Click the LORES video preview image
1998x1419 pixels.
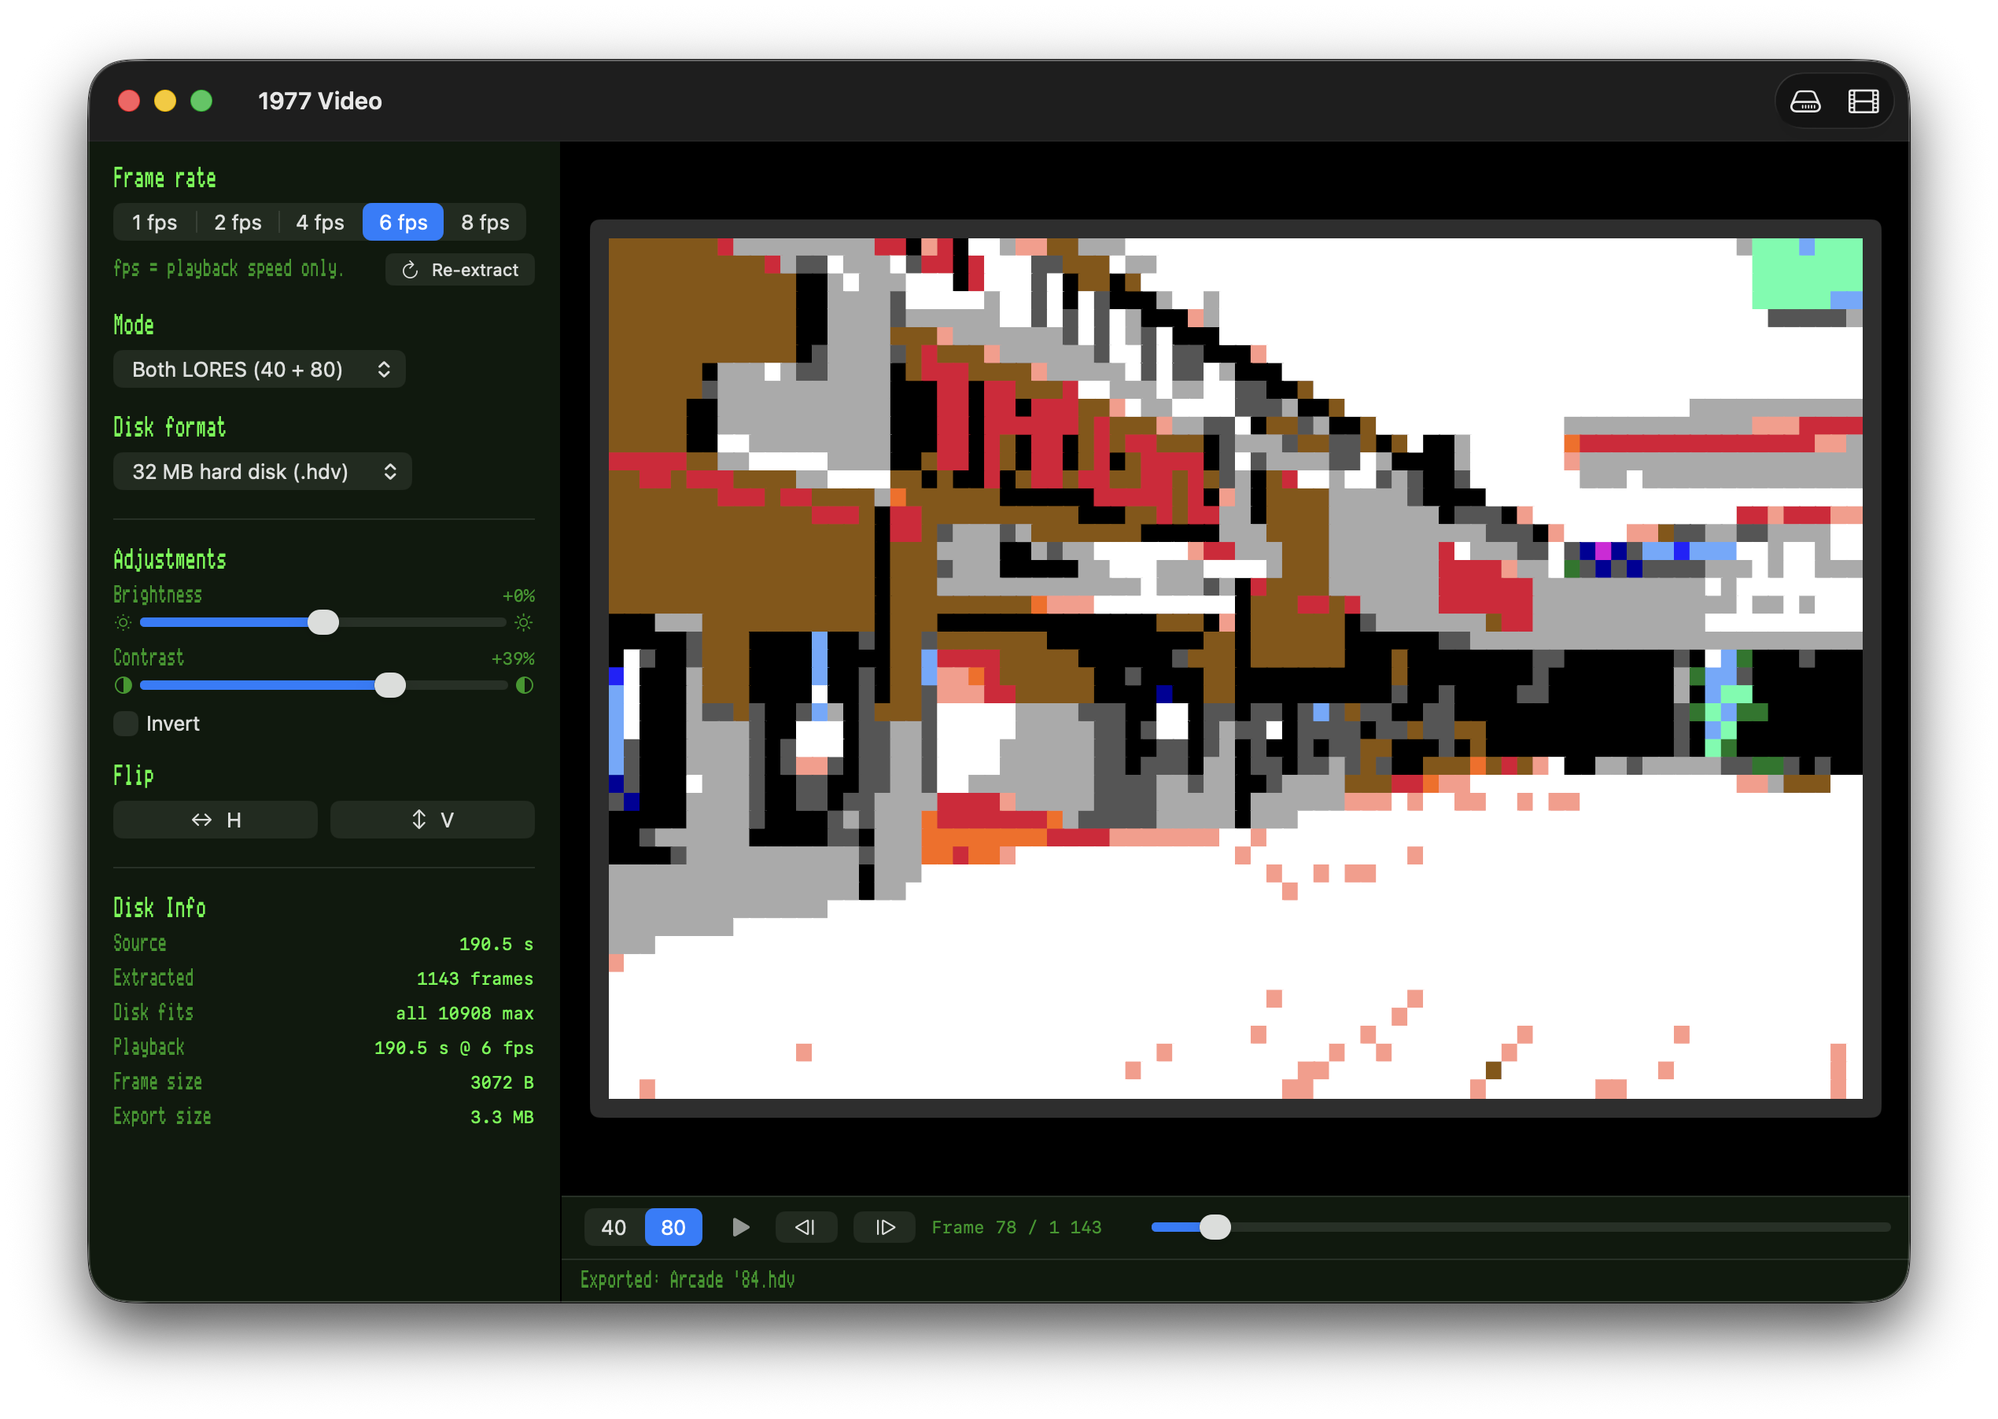[1235, 669]
